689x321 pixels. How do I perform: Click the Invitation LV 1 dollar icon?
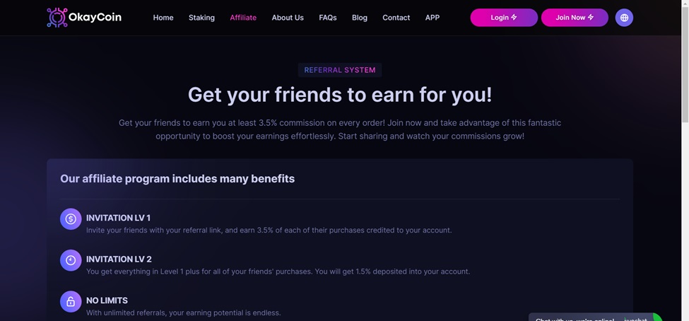pyautogui.click(x=71, y=219)
